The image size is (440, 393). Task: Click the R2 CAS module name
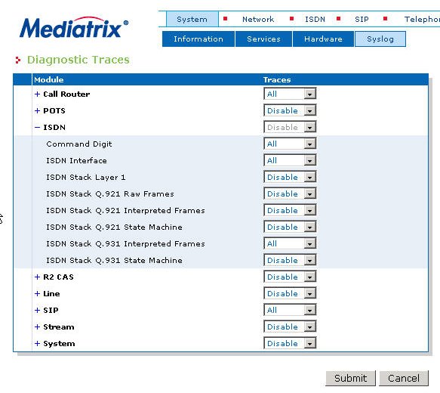58,277
